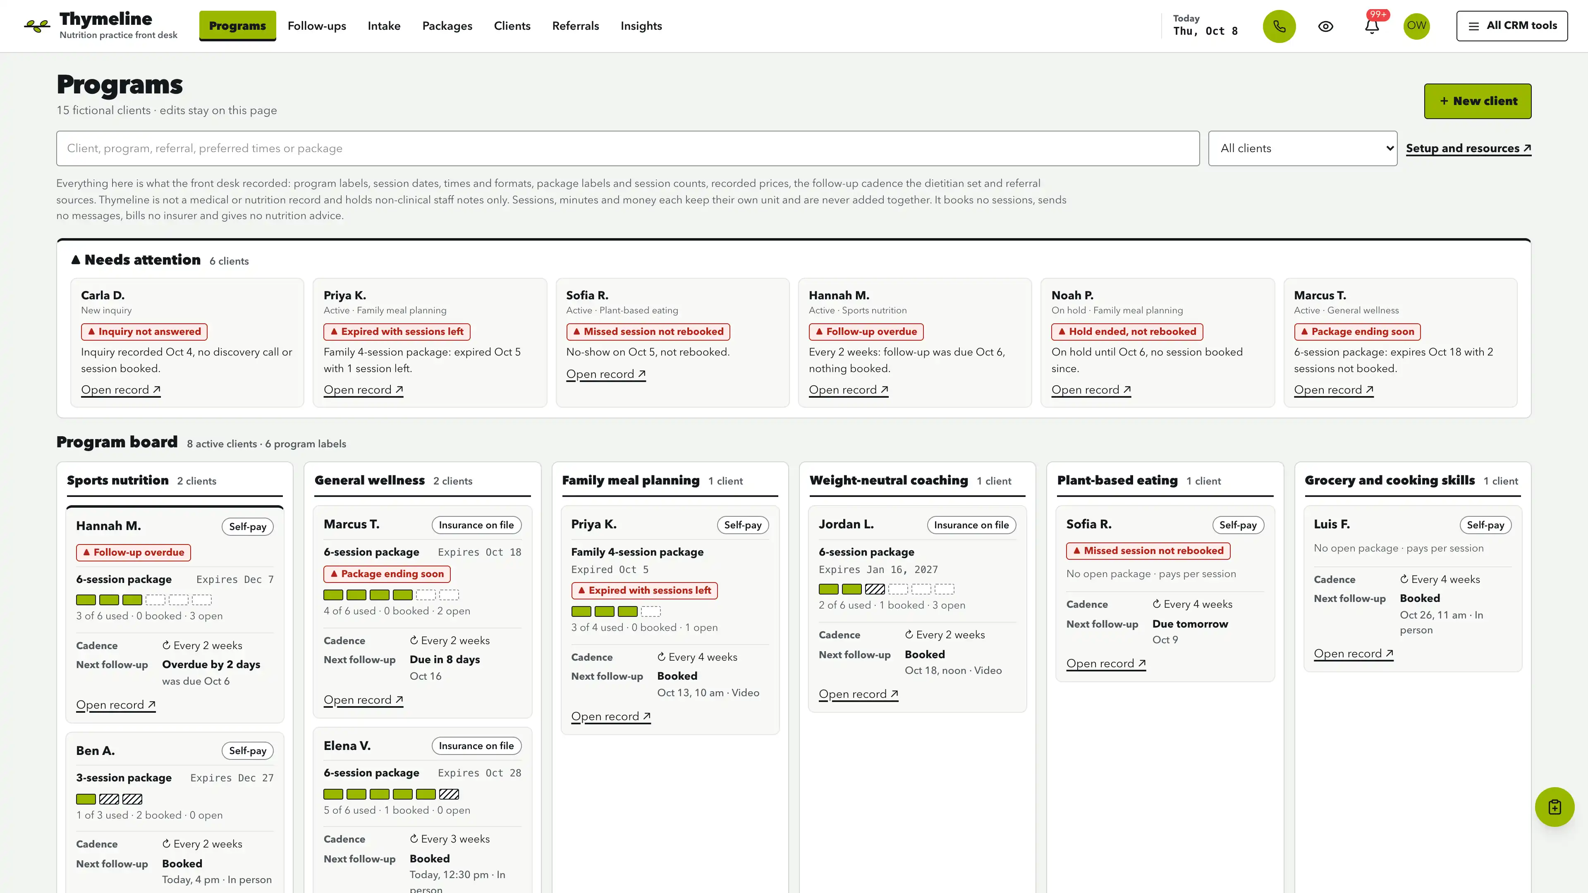This screenshot has width=1588, height=893.
Task: Follow the Setup and resources link
Action: click(1468, 148)
